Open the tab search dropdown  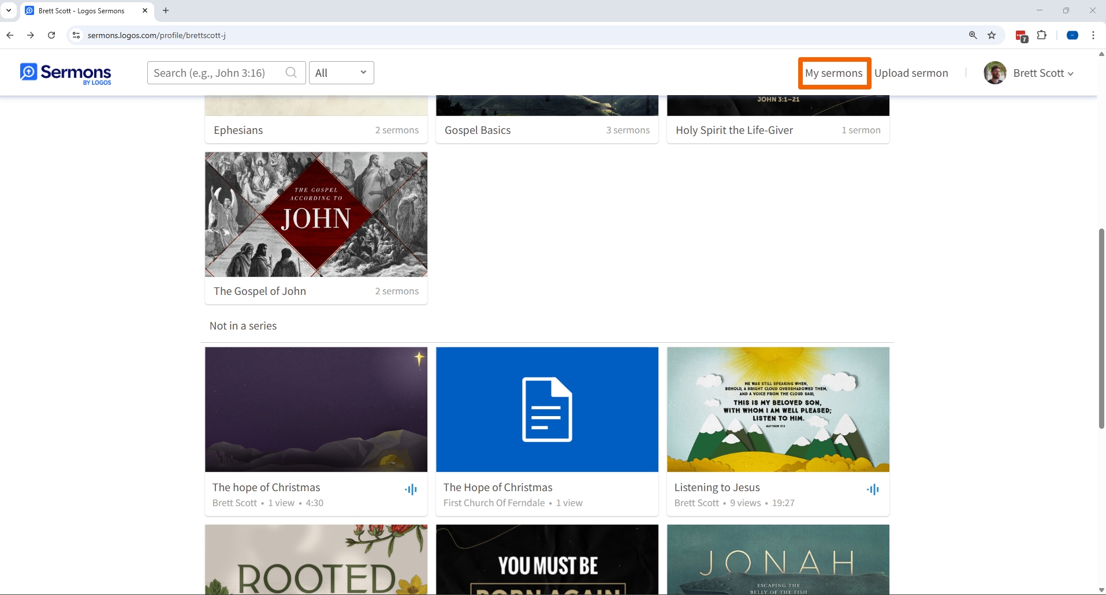[x=9, y=10]
